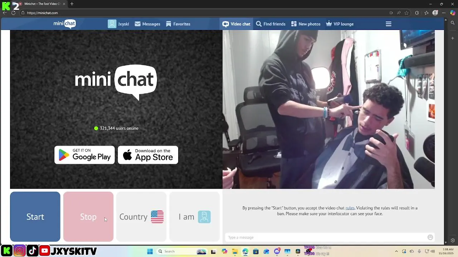Image resolution: width=458 pixels, height=257 pixels.
Task: Open a new browser tab with the plus
Action: (x=72, y=4)
